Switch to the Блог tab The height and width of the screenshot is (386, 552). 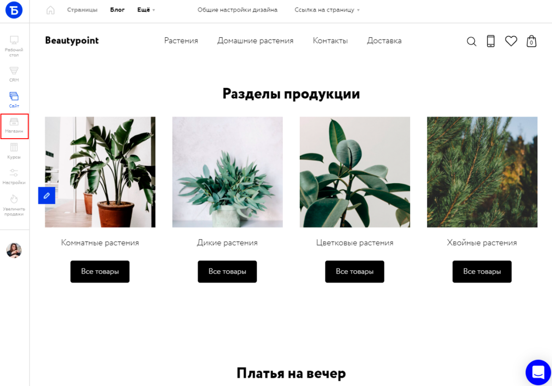tap(117, 10)
